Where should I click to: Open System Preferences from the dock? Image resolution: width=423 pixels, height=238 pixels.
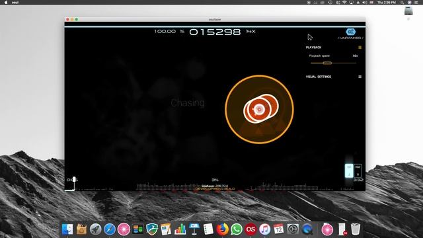tap(293, 229)
